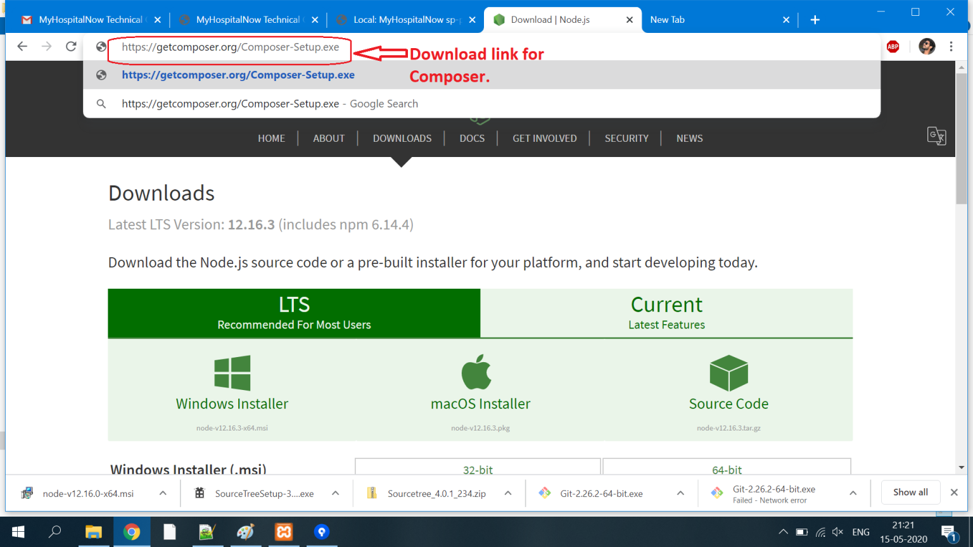
Task: Close the Local: MyHospitalNow tab
Action: pyautogui.click(x=472, y=20)
